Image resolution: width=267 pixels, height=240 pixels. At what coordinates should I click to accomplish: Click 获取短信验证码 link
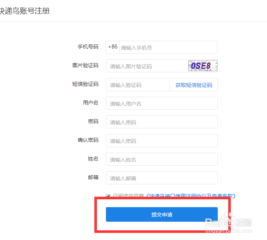tap(194, 85)
